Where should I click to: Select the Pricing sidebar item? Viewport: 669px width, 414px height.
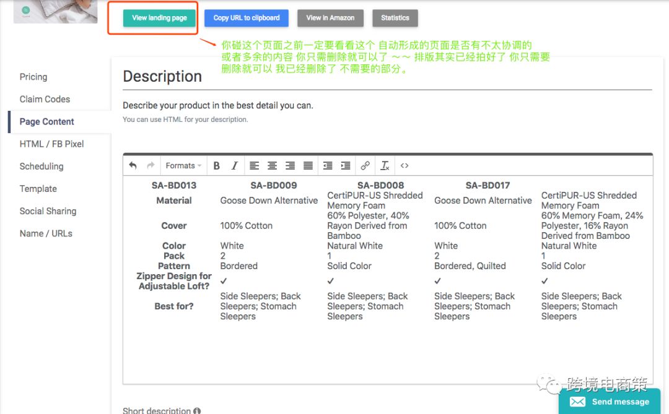(x=33, y=77)
